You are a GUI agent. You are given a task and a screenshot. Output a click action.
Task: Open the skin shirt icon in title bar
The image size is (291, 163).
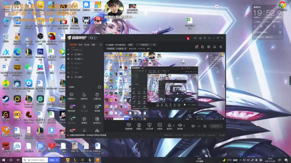[x=205, y=38]
